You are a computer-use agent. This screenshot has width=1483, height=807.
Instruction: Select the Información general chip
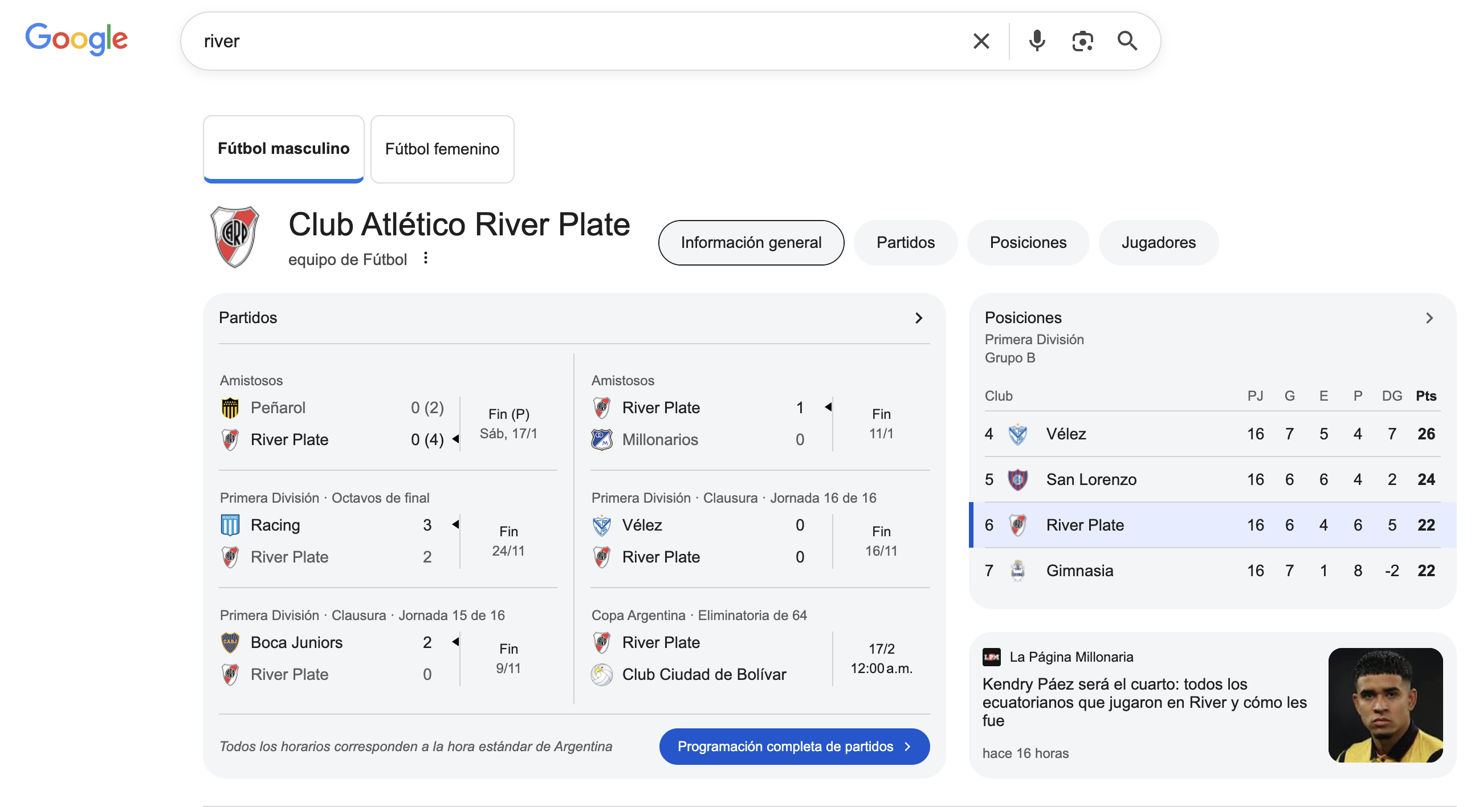(x=751, y=242)
